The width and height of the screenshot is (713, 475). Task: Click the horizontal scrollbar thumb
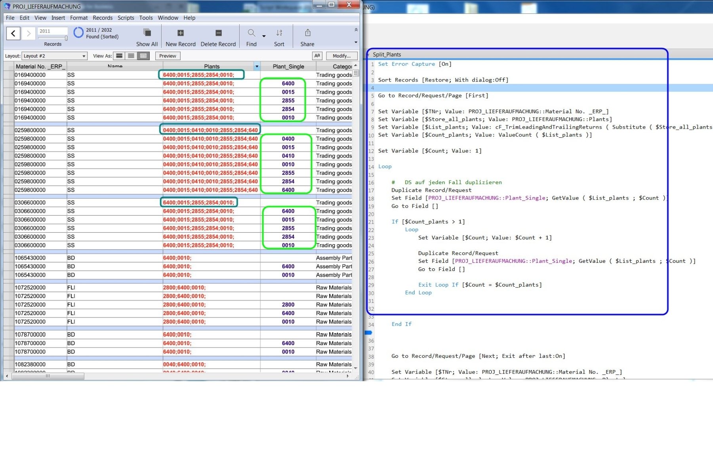tap(48, 376)
